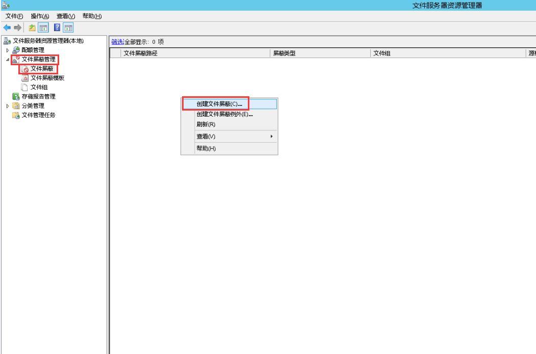This screenshot has width=536, height=354.
Task: Click the app icon in title bar
Action: [6, 5]
